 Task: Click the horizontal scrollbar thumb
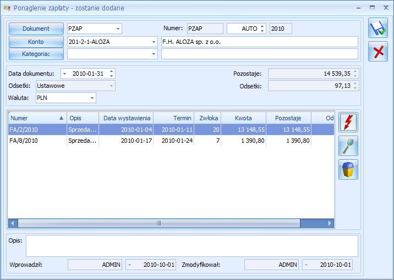coord(159,223)
